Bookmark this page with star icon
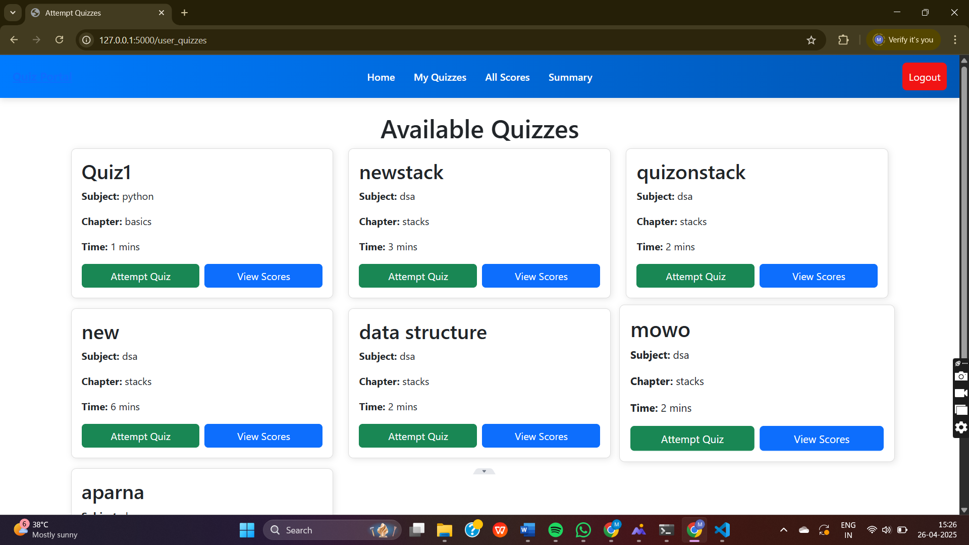Viewport: 969px width, 545px height. click(x=811, y=40)
